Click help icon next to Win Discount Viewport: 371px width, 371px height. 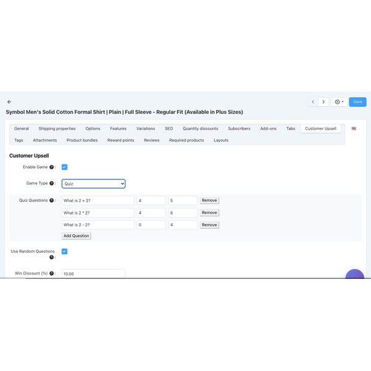point(53,273)
